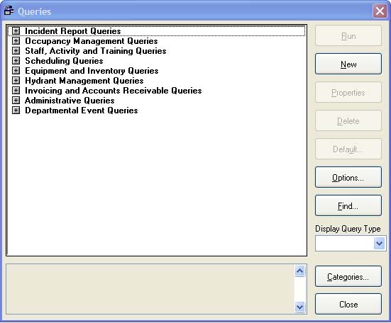Open the Categories dialog
Image resolution: width=391 pixels, height=323 pixels.
click(x=348, y=276)
